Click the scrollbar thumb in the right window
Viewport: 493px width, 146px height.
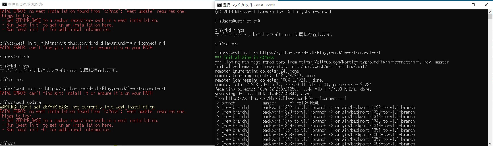490,17
